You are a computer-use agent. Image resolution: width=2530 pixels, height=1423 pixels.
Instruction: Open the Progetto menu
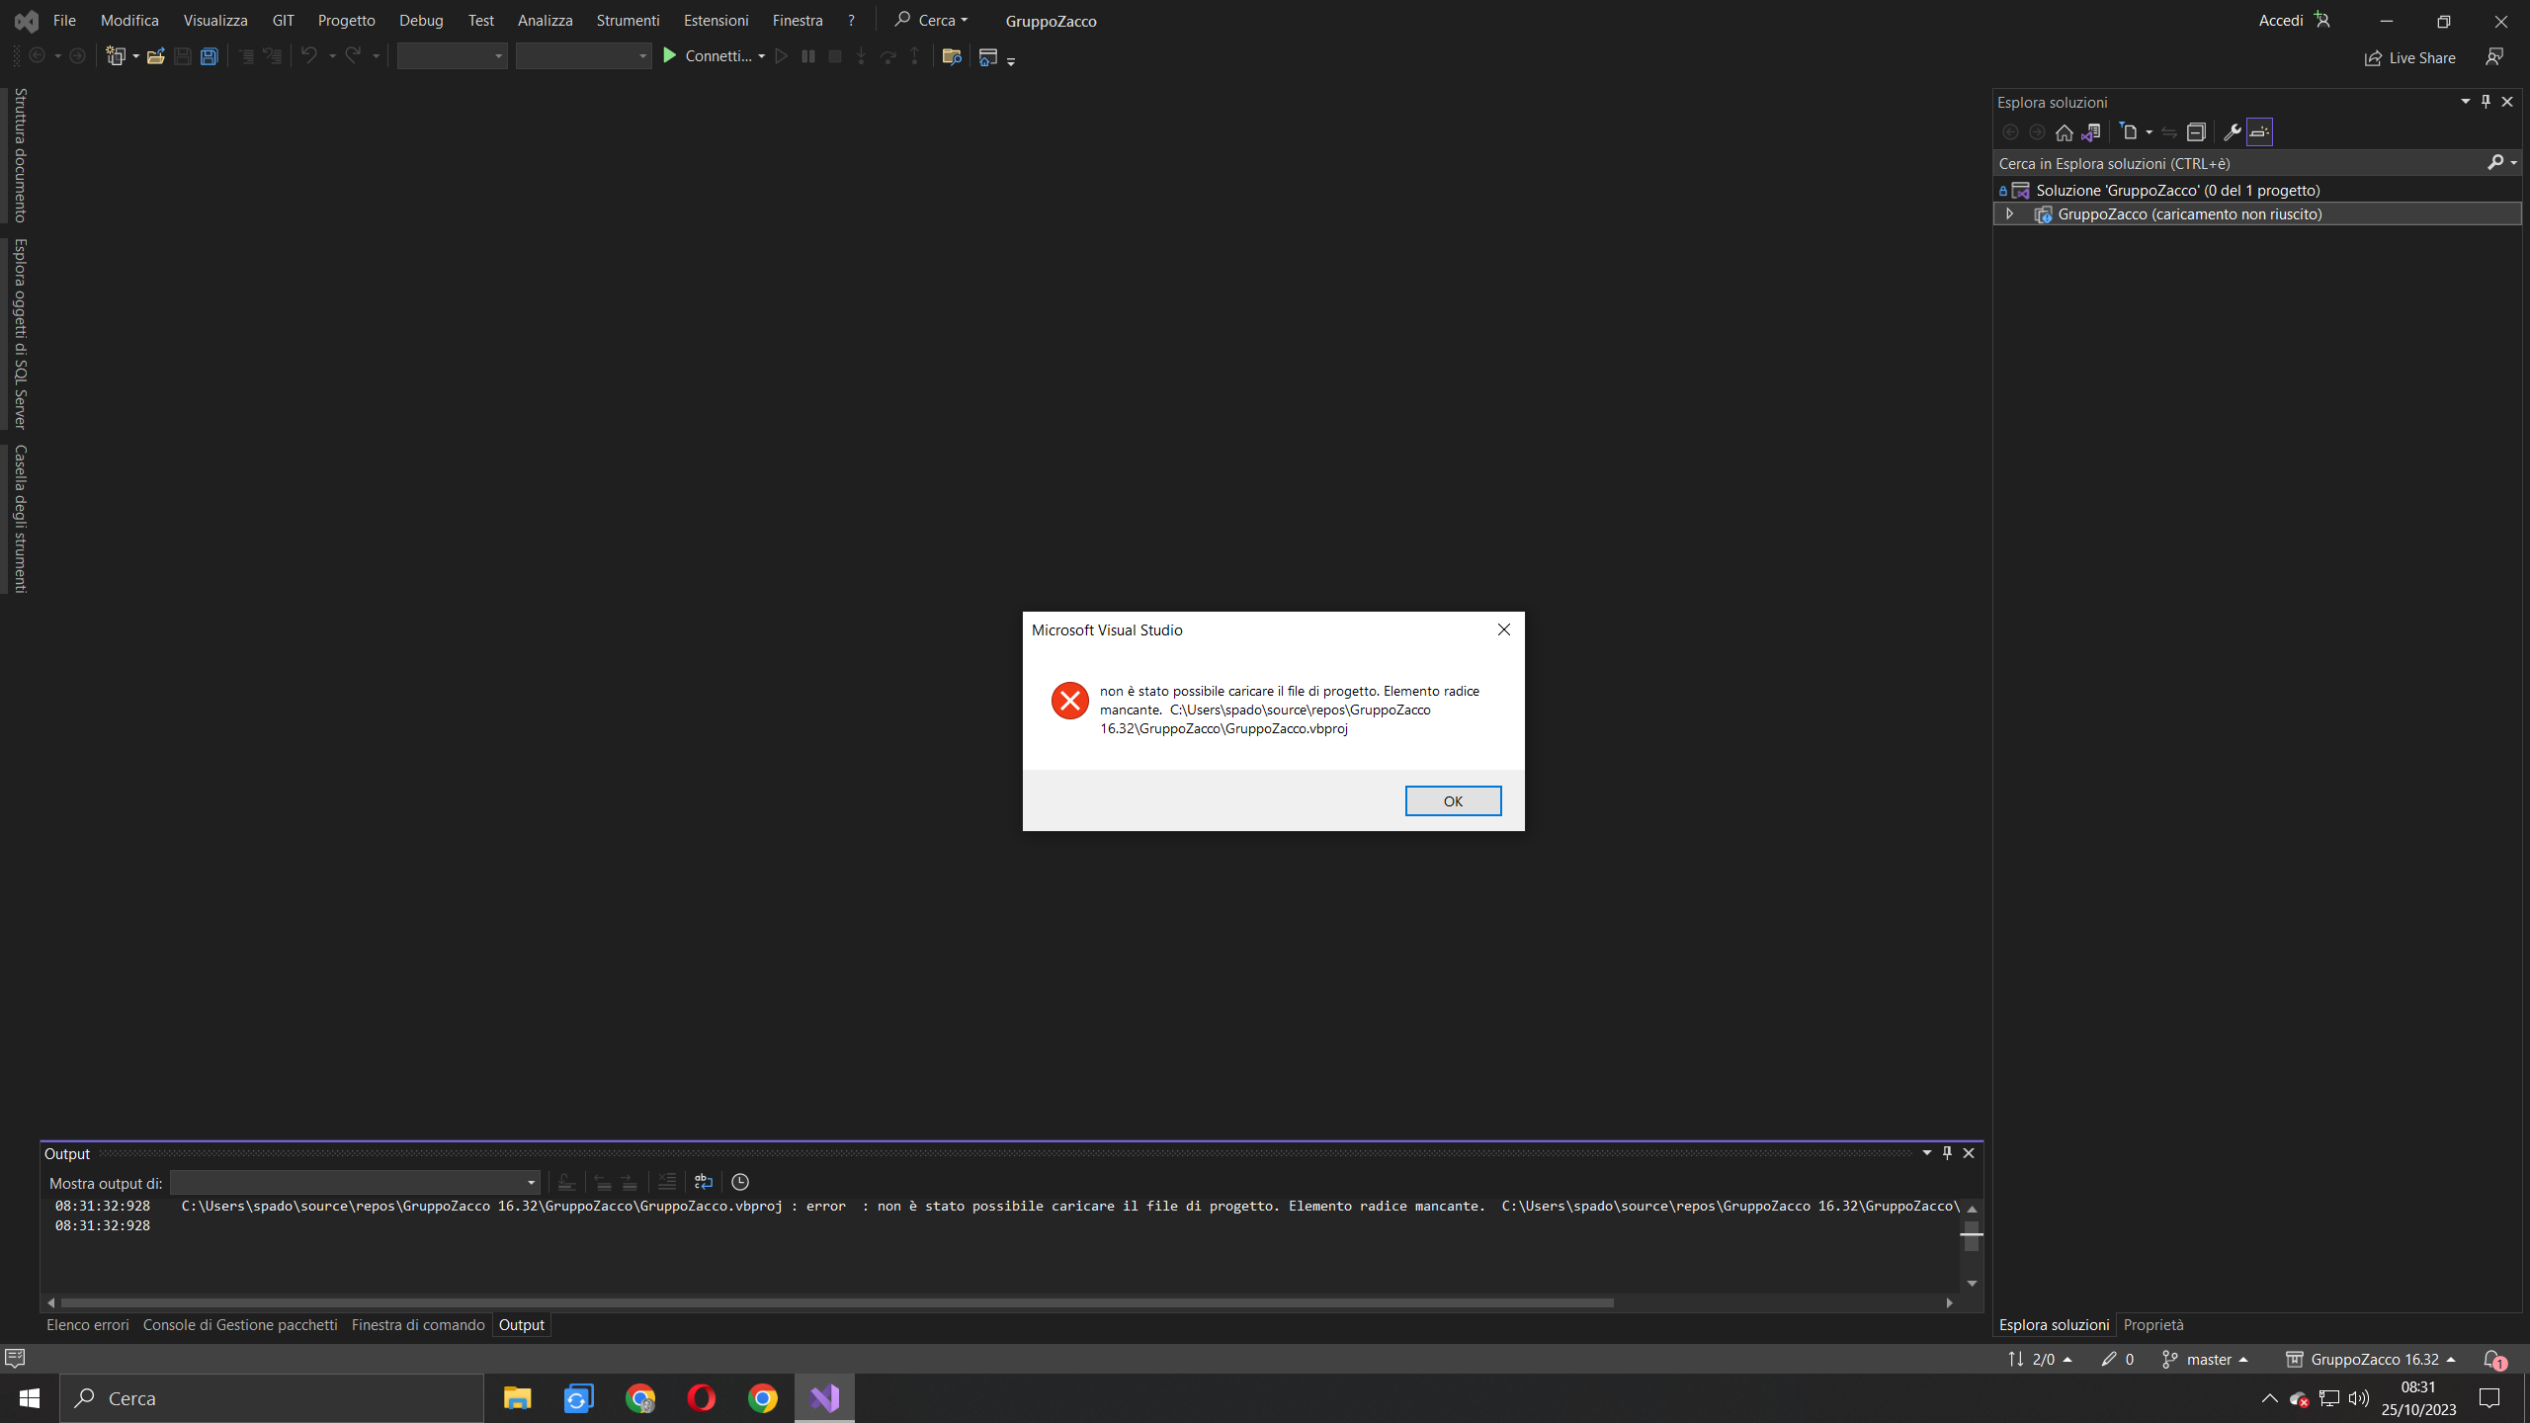346,20
